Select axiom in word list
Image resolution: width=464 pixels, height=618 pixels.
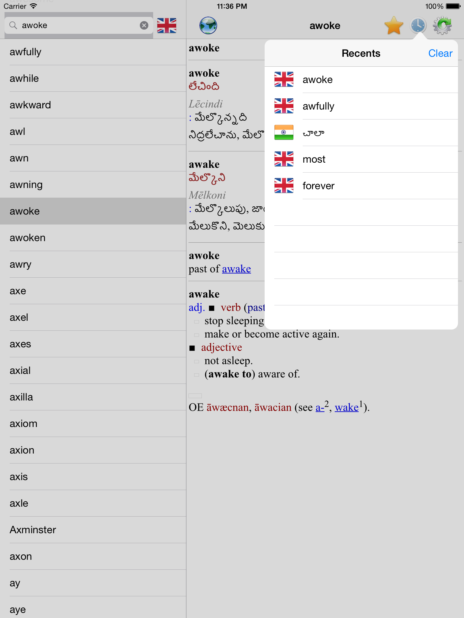[93, 424]
